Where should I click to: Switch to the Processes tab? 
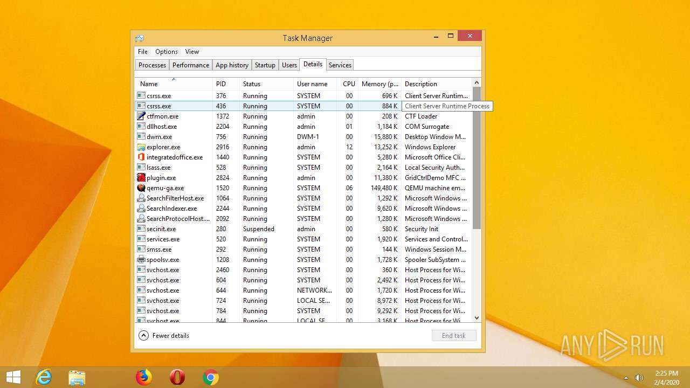(152, 65)
